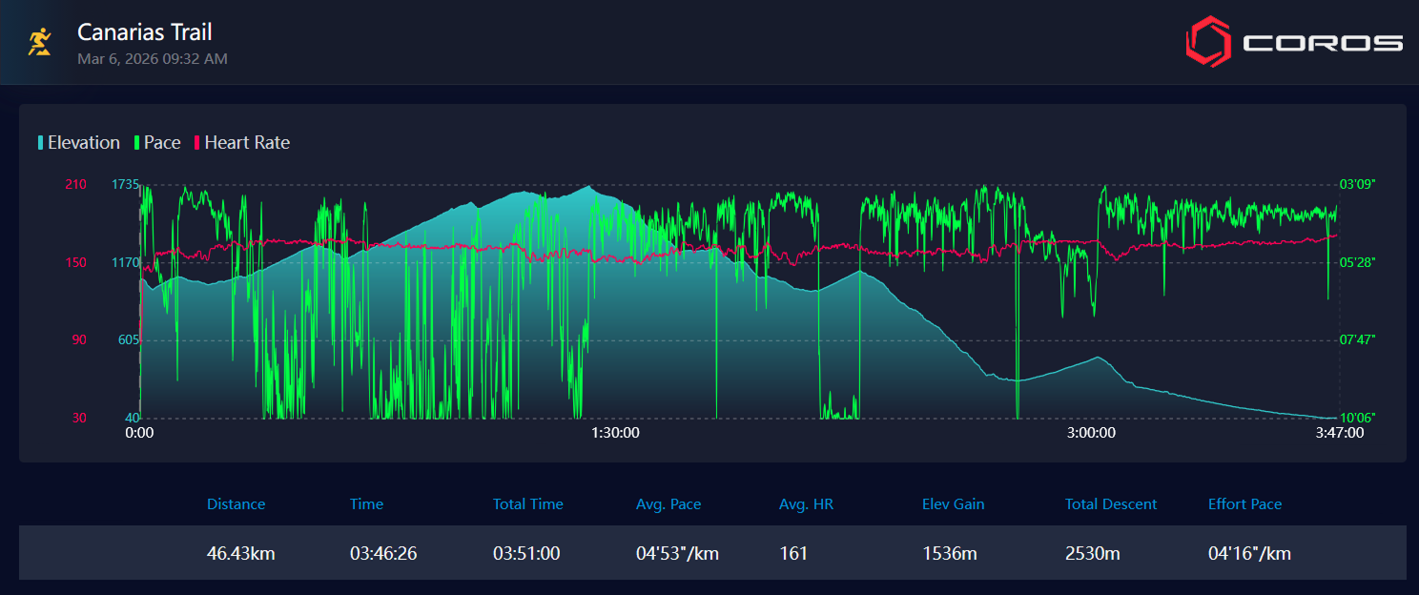Viewport: 1419px width, 595px height.
Task: Select the Effort Pace column header
Action: click(1244, 504)
